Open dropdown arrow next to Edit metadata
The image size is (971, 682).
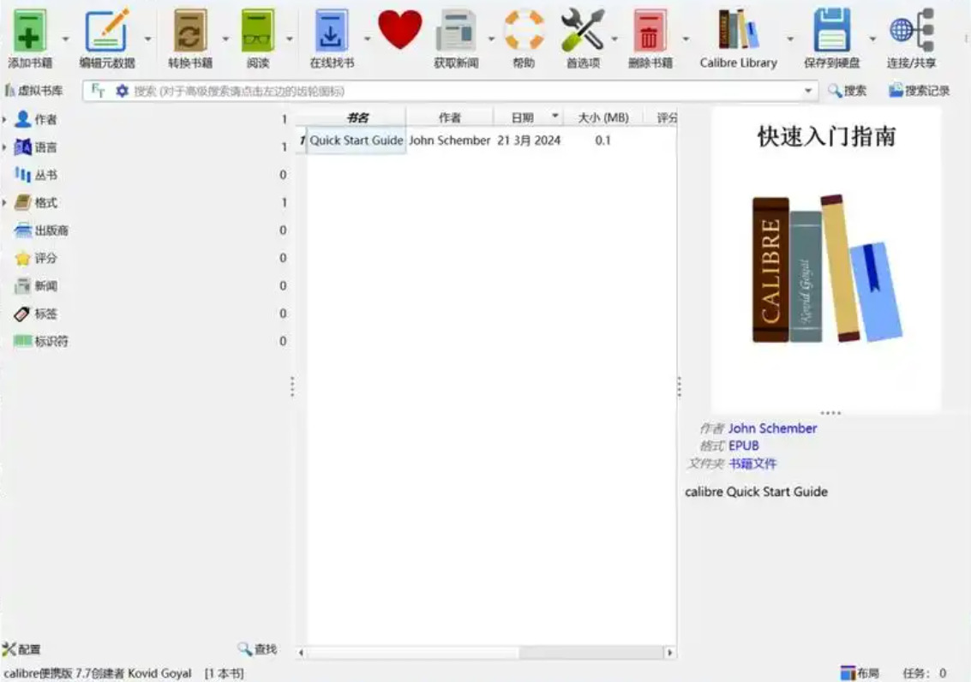(x=148, y=39)
